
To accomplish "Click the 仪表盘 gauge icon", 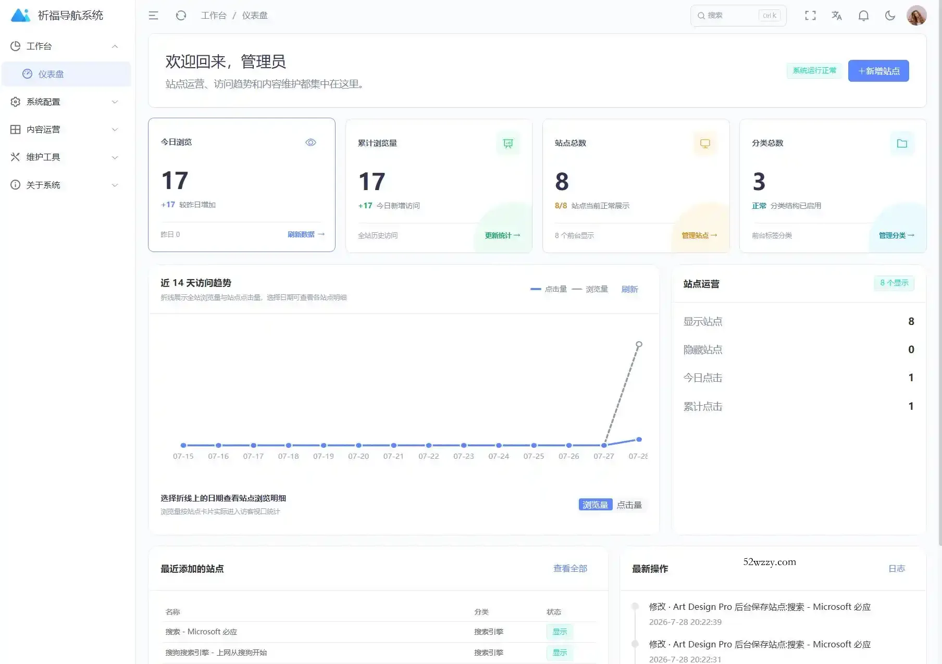I will (x=27, y=74).
